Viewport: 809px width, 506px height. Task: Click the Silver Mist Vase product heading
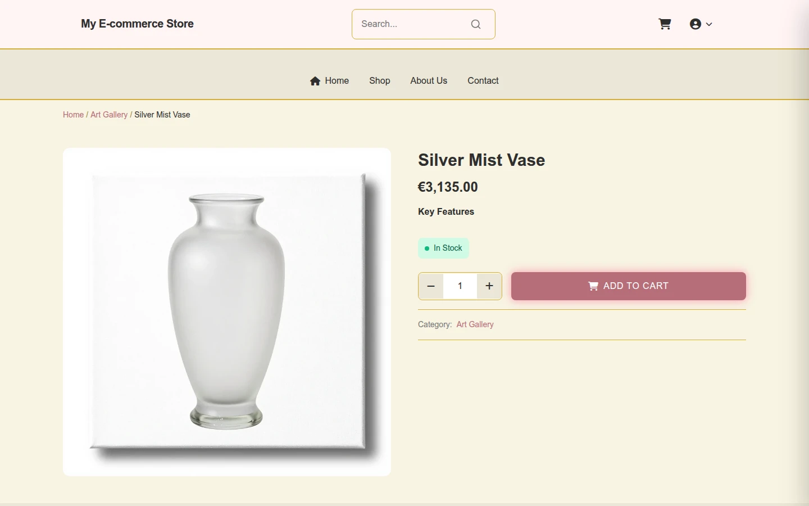pos(481,160)
